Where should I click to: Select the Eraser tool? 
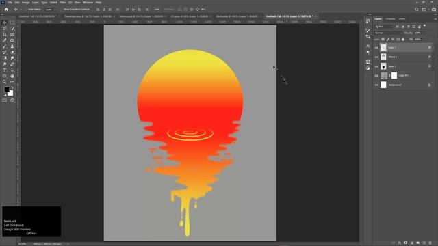pyautogui.click(x=12, y=52)
